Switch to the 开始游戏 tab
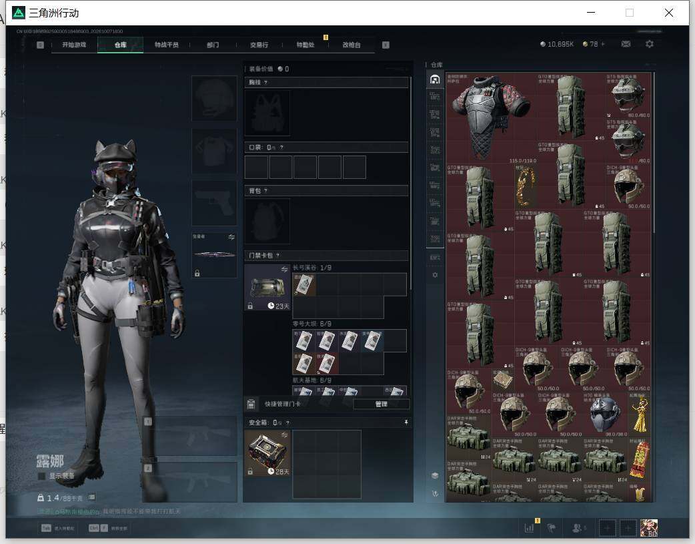The width and height of the screenshot is (695, 544). pos(74,45)
